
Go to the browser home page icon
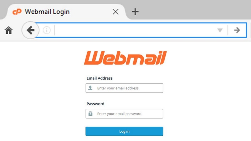[9, 30]
